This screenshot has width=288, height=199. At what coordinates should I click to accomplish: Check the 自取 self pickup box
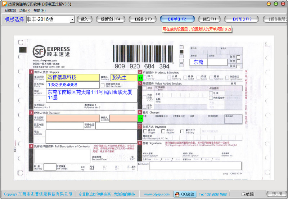coord(238,57)
